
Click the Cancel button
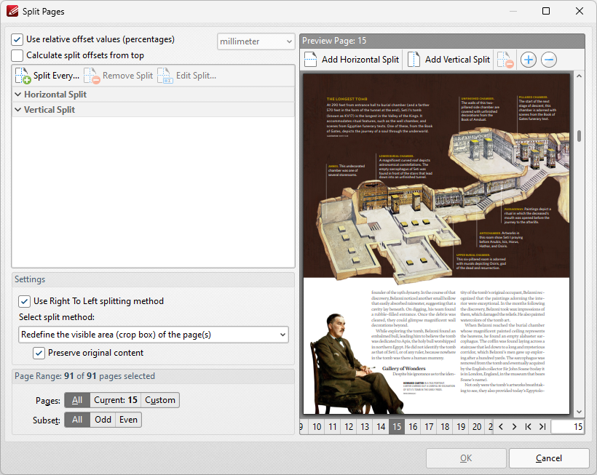[549, 458]
